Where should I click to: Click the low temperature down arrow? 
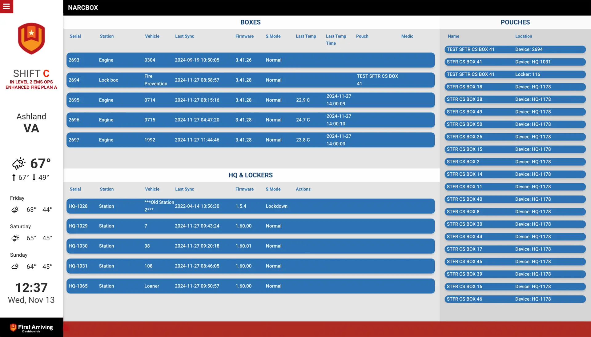[34, 178]
